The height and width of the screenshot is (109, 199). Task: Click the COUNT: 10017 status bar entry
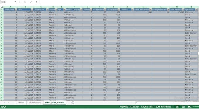click(x=147, y=107)
